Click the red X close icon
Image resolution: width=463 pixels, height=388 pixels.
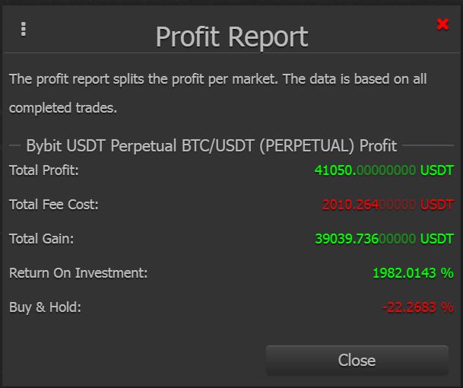pos(442,24)
